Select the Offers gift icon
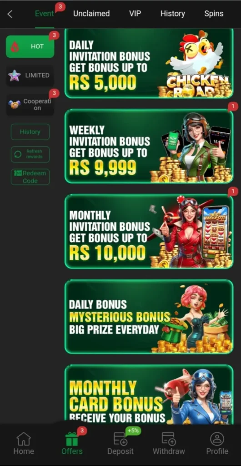The width and height of the screenshot is (241, 466). coord(71,439)
